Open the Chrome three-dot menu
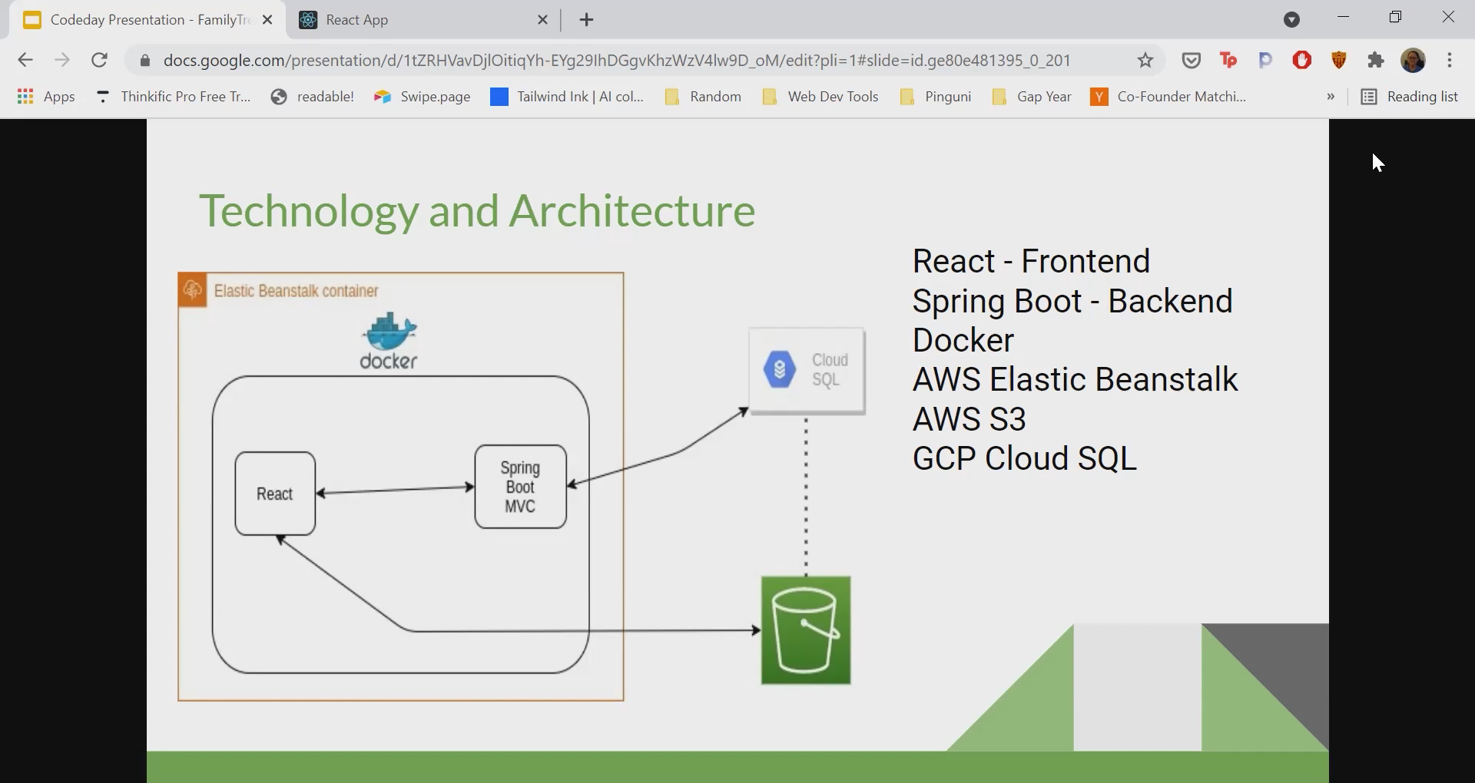1475x783 pixels. 1450,60
